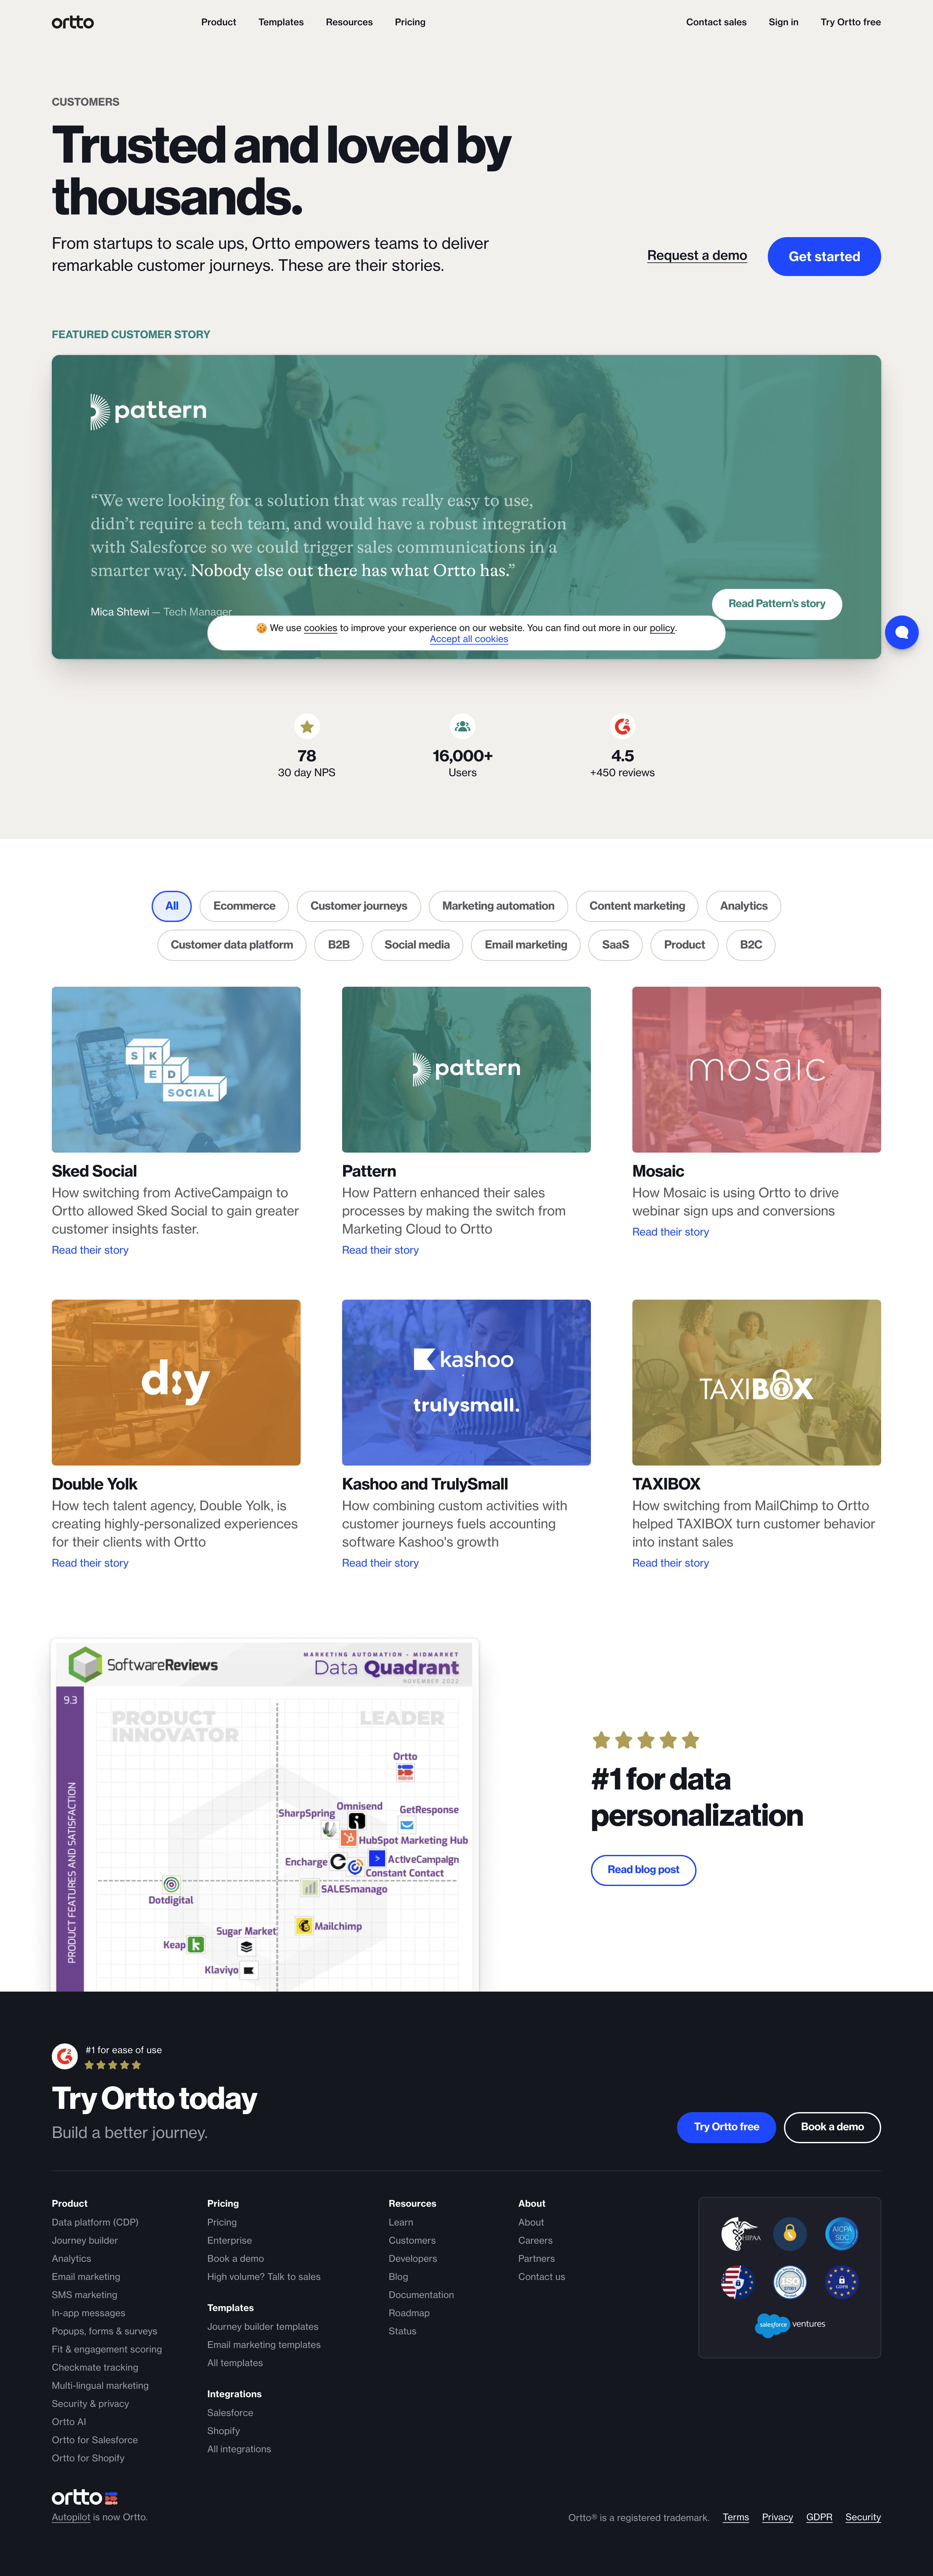
Task: Open the Mosaic story thumbnail
Action: click(x=756, y=1070)
